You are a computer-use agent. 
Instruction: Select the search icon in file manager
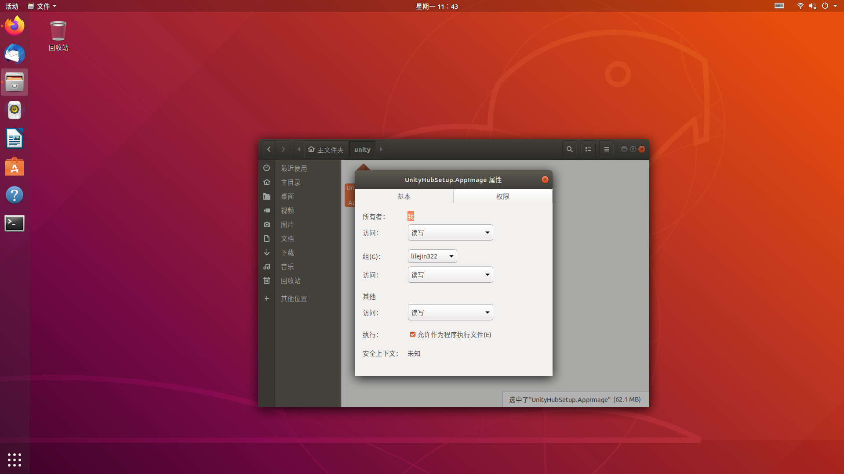[x=569, y=149]
